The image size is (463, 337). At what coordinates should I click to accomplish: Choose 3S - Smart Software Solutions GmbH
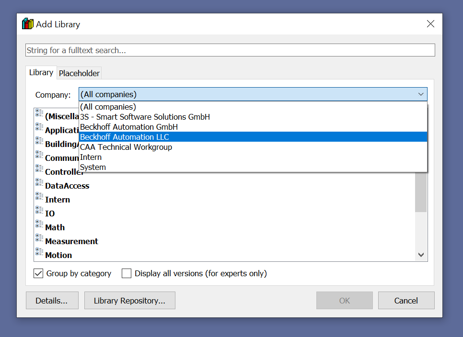click(x=253, y=117)
